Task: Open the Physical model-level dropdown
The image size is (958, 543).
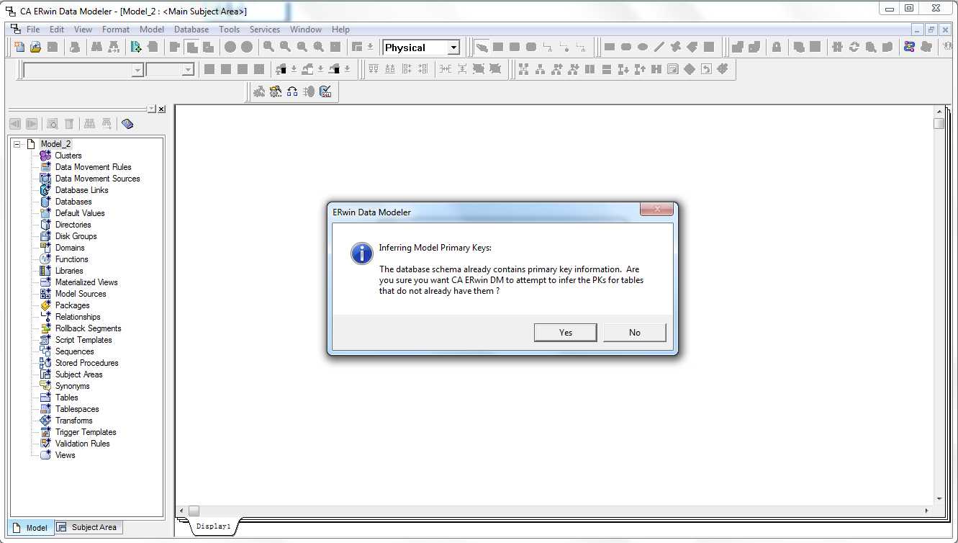Action: (x=453, y=48)
